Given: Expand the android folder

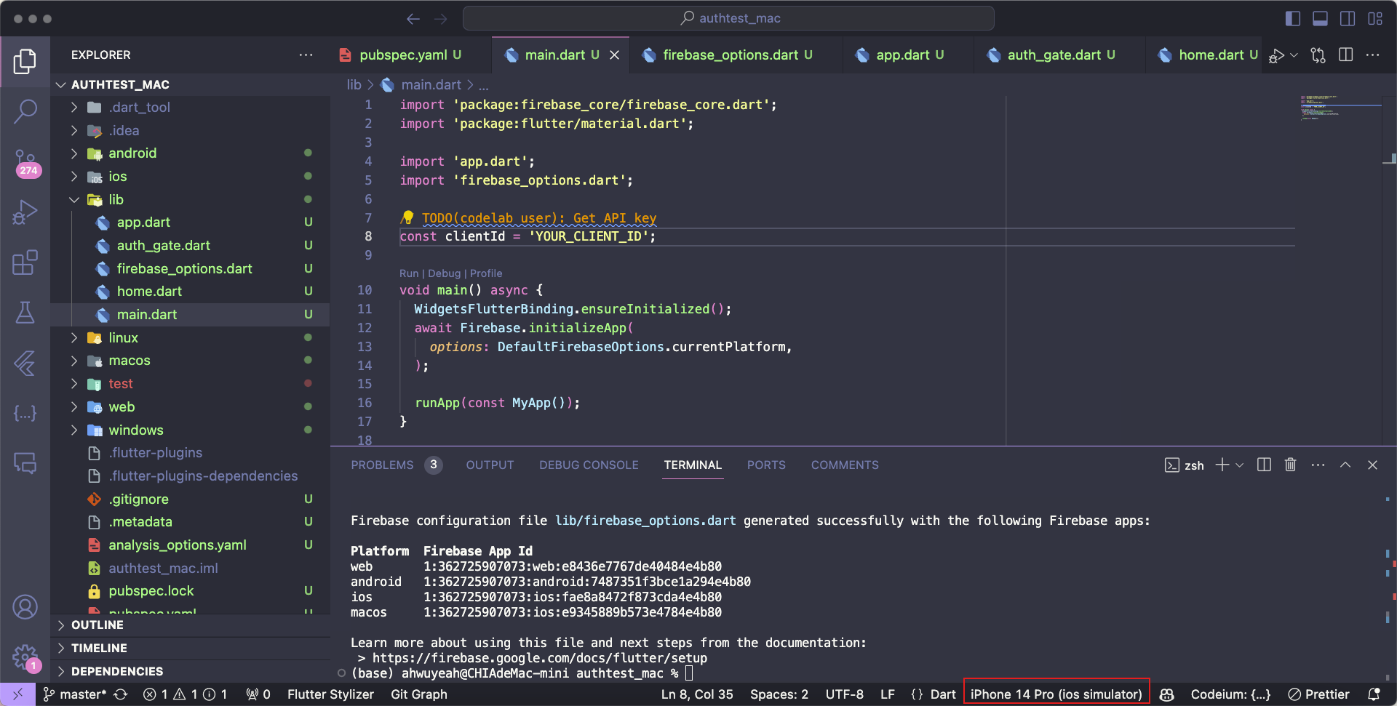Looking at the screenshot, I should click(x=132, y=153).
